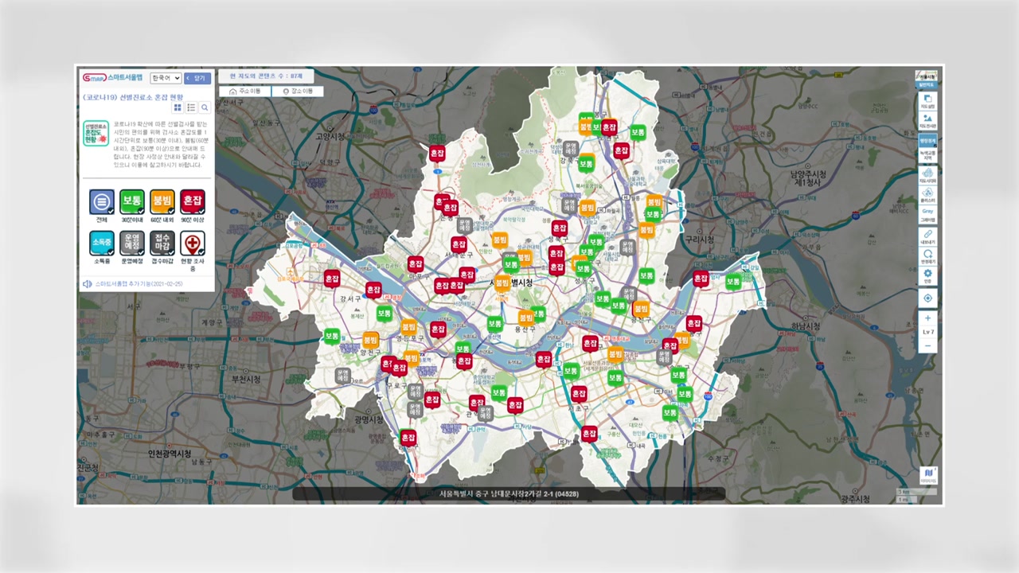Viewport: 1019px width, 573px height.
Task: Switch to 장소이동 tab
Action: click(x=298, y=92)
